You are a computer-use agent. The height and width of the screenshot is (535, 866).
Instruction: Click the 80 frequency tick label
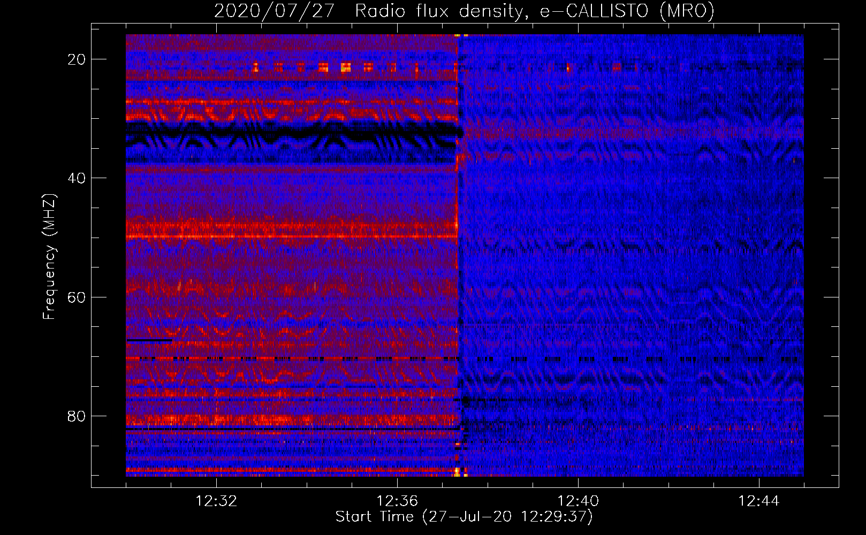tap(77, 416)
